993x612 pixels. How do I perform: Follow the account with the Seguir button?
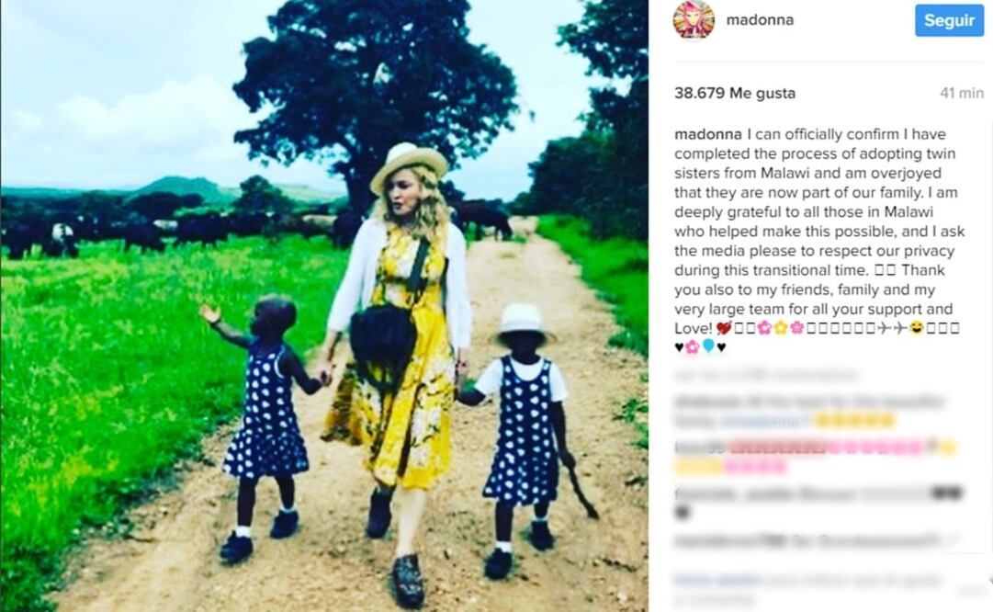[949, 20]
